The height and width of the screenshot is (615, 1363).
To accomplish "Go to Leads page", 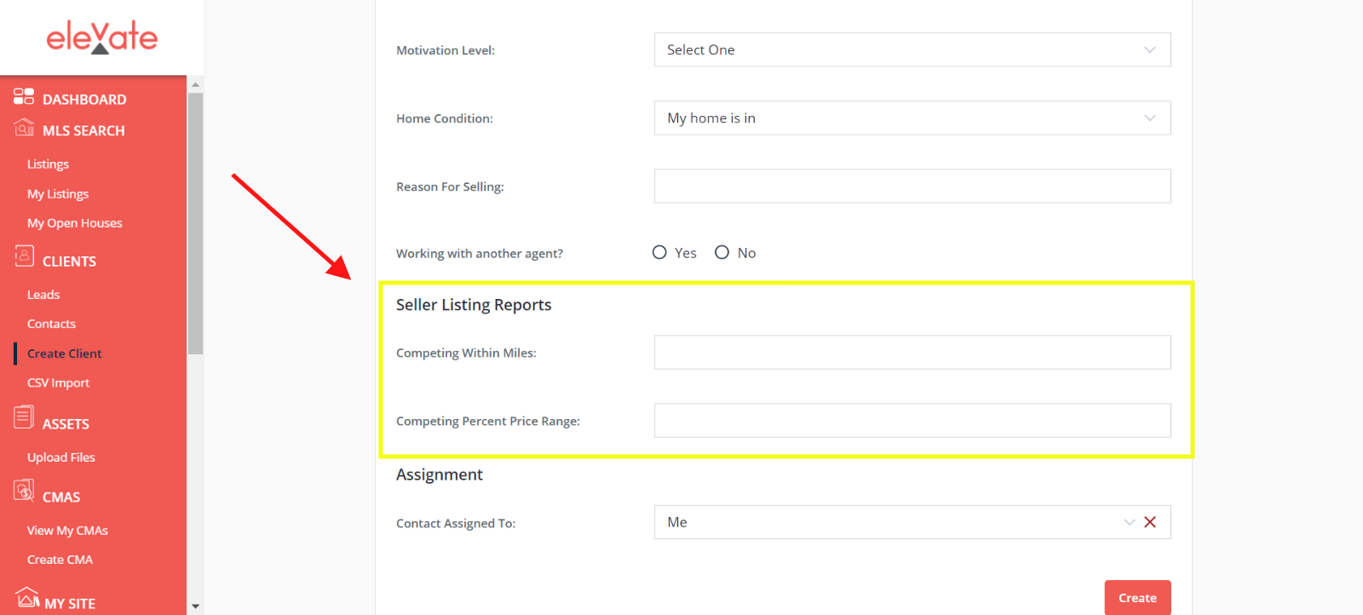I will click(43, 295).
